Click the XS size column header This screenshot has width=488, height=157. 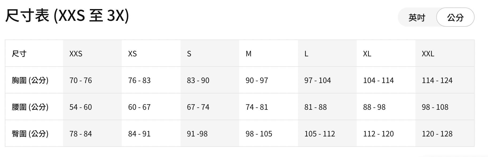pos(132,54)
